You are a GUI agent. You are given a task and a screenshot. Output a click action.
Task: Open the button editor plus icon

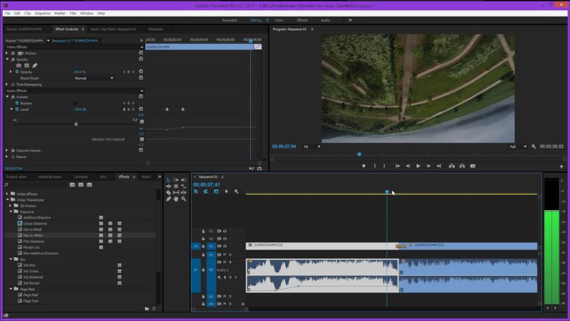click(561, 166)
